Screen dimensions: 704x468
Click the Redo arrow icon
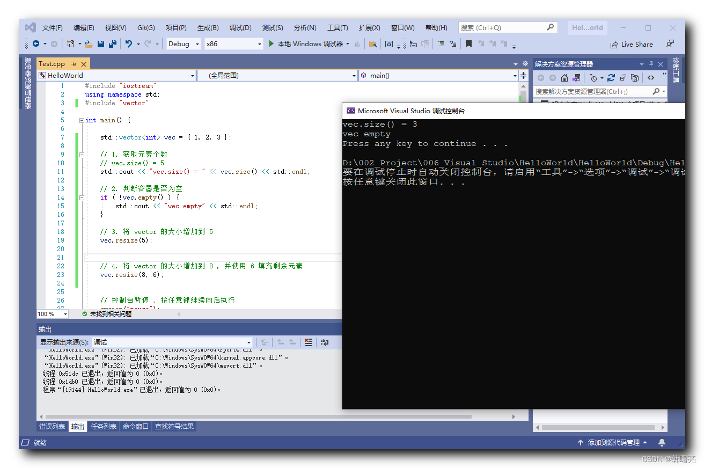[x=147, y=44]
